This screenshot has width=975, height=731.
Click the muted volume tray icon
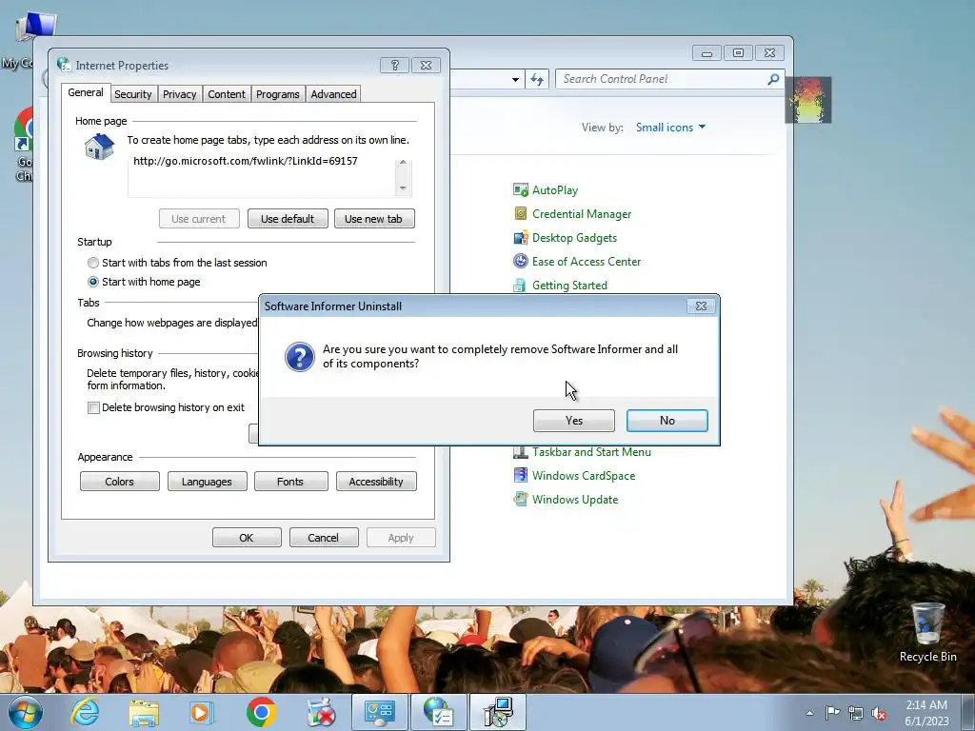click(879, 714)
